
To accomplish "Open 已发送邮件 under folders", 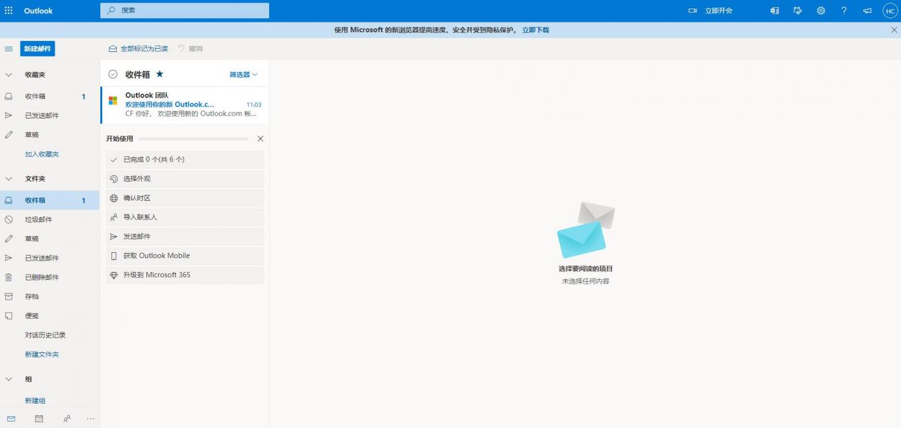I will click(x=49, y=258).
